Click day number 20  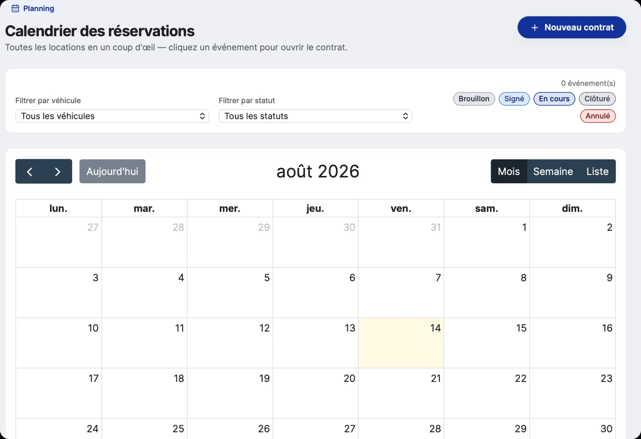(x=349, y=378)
